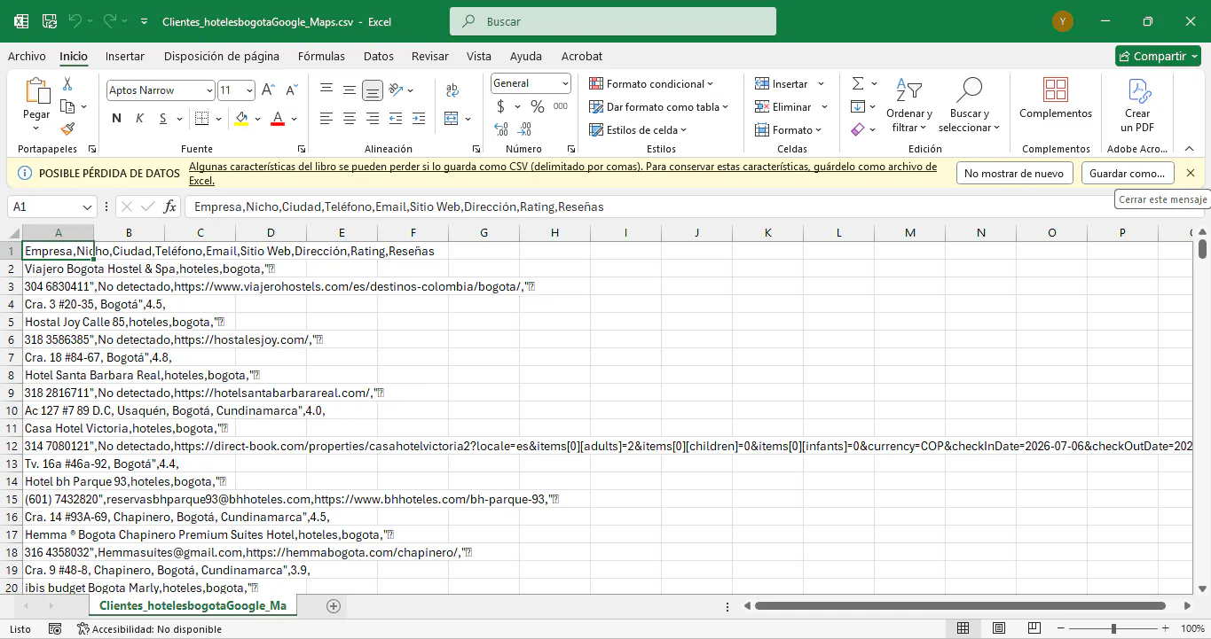Toggle middle vertical alignment

click(350, 90)
